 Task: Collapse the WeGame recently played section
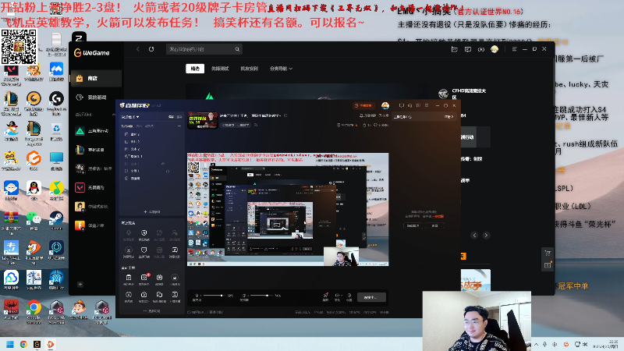click(x=113, y=115)
